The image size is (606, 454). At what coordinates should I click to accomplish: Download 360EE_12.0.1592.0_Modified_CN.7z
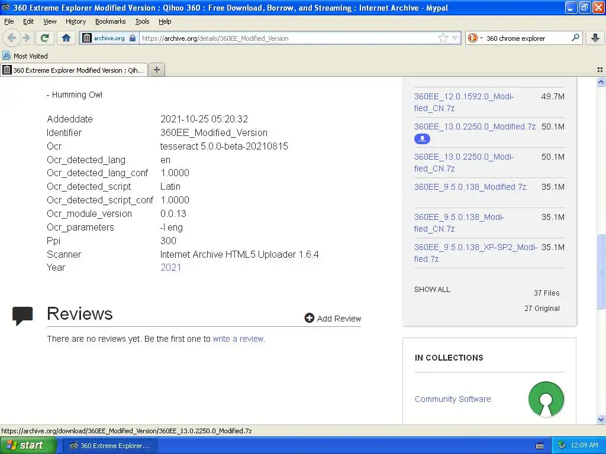464,102
